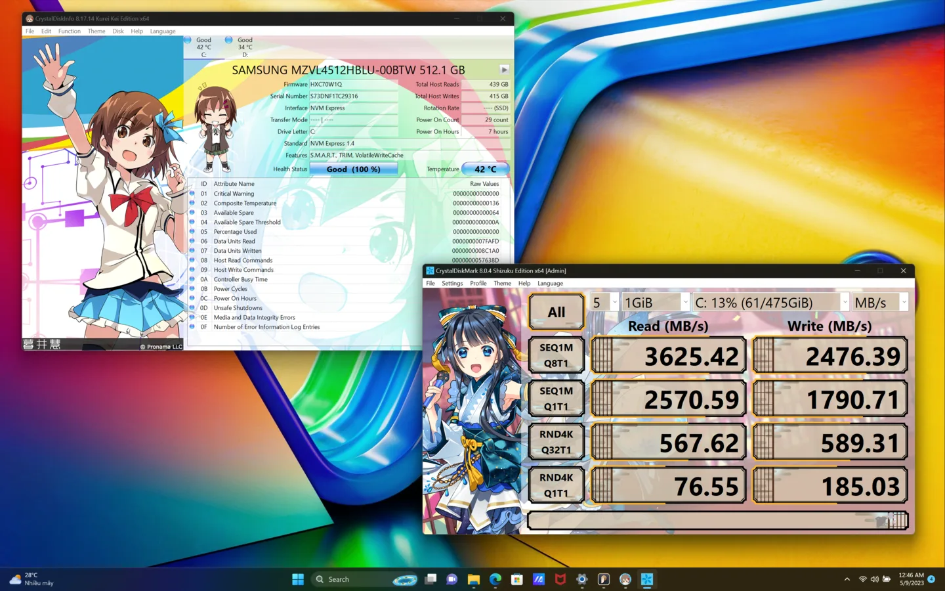The image size is (945, 591).
Task: Open the C: drive selection dropdown
Action: (771, 303)
